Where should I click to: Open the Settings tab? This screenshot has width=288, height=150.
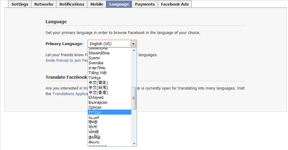pos(20,4)
